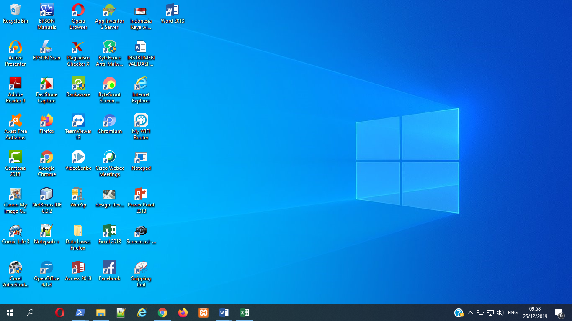The height and width of the screenshot is (321, 572).
Task: Select the Corel VideoStudio shortcut
Action: pos(15,274)
